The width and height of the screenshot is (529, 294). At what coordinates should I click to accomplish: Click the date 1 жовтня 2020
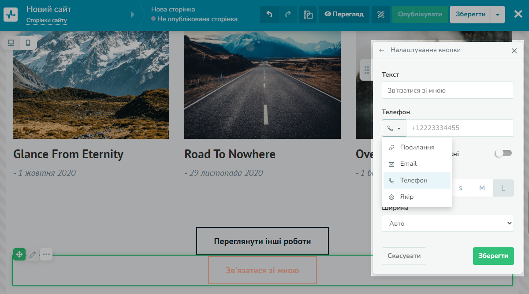click(45, 173)
